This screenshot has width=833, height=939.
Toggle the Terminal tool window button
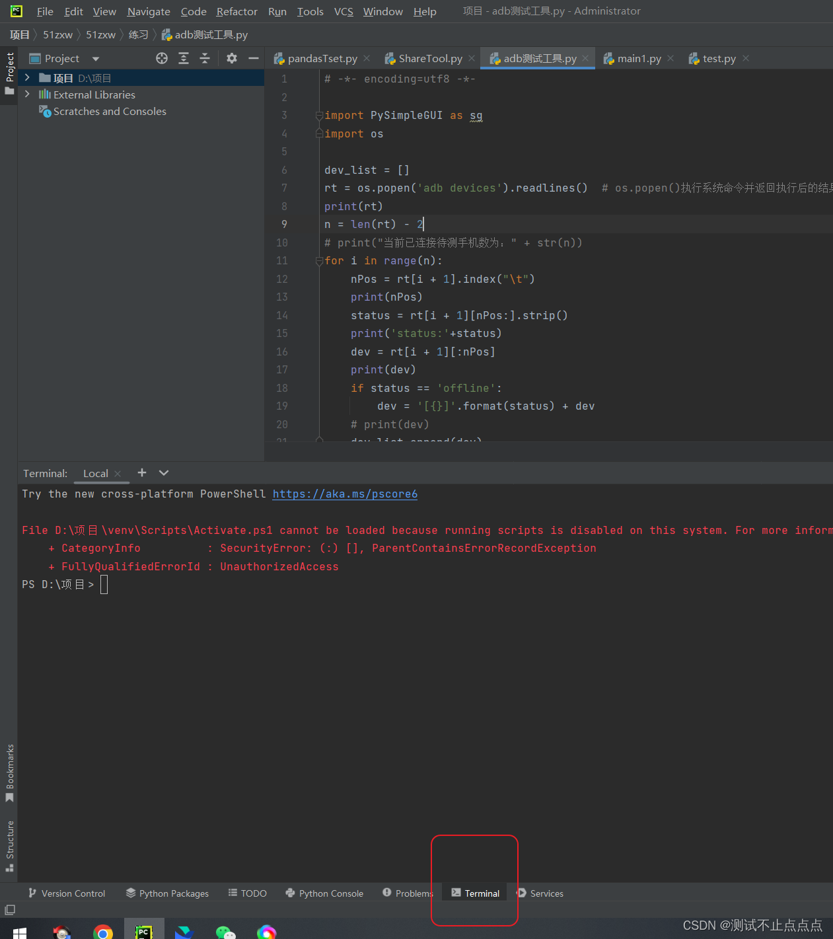[475, 893]
